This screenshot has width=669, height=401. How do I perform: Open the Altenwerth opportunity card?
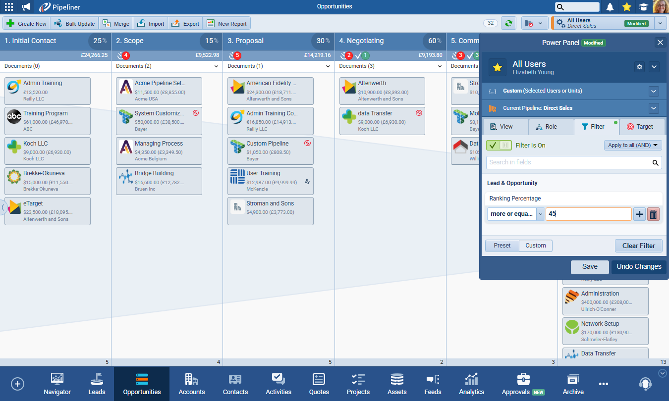pyautogui.click(x=382, y=91)
